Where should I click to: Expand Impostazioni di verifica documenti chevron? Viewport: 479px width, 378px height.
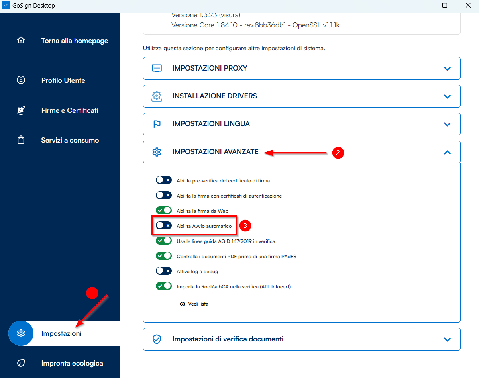(447, 339)
